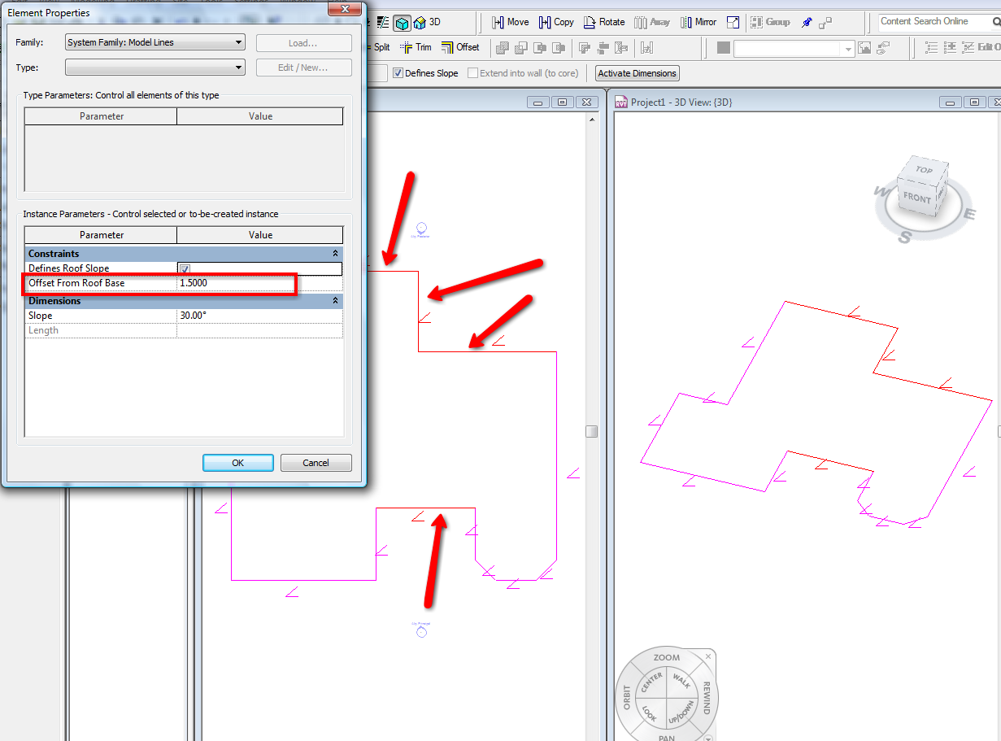This screenshot has width=1001, height=741.
Task: Toggle the Defines Slope checkbox in options bar
Action: click(398, 73)
